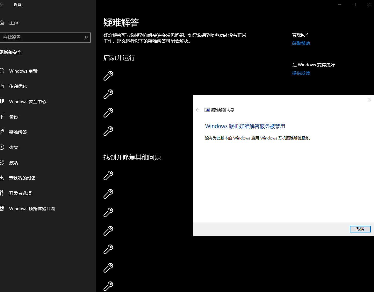Click the 取消 button in the dialog
This screenshot has height=292, width=374.
coord(360,229)
